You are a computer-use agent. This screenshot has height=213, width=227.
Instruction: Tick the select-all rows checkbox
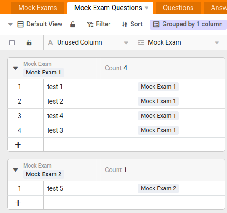tap(12, 43)
